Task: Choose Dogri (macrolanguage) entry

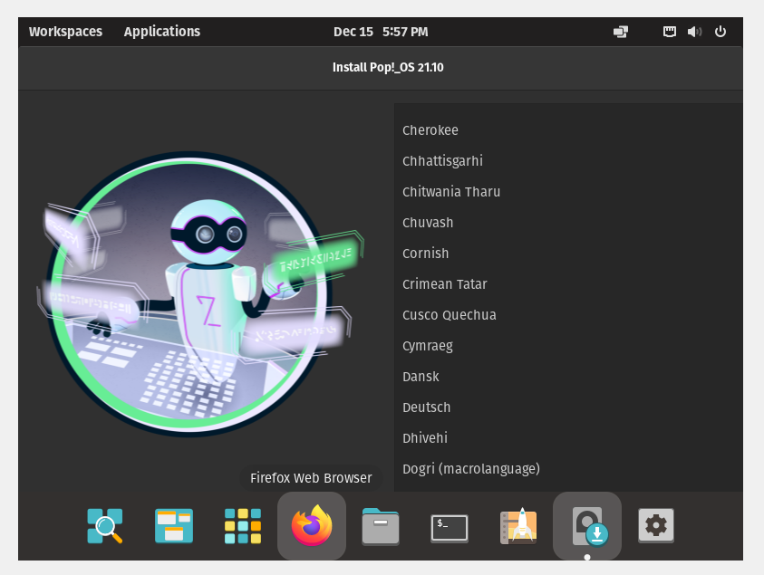Action: click(x=568, y=469)
